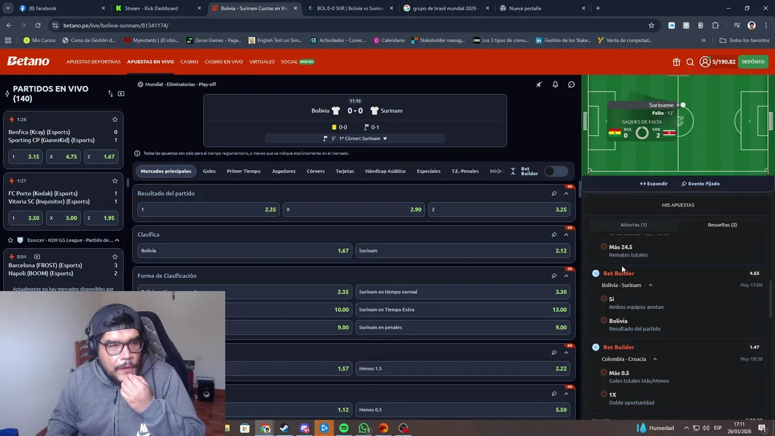Click the info icon beside the regulation time notice
The width and height of the screenshot is (775, 436).
pos(137,153)
